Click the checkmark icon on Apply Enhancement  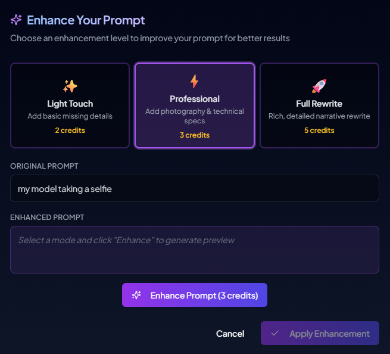(x=275, y=334)
